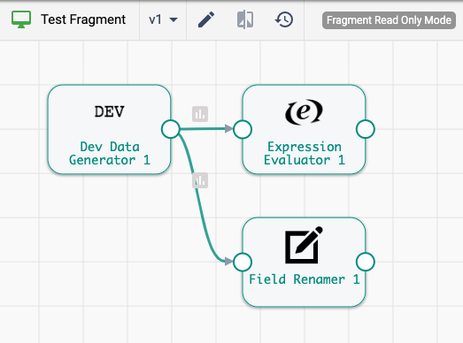Click the output port of Dev Data Generator 1
The width and height of the screenshot is (463, 343).
(x=171, y=129)
